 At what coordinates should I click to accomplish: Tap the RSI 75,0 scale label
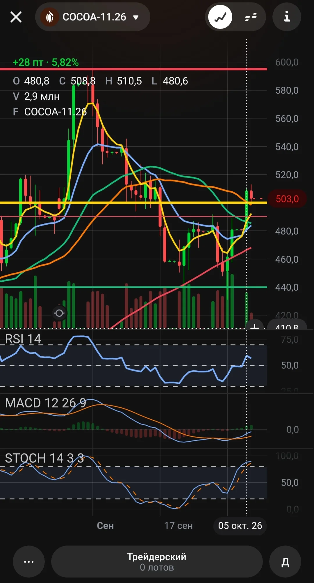click(290, 340)
